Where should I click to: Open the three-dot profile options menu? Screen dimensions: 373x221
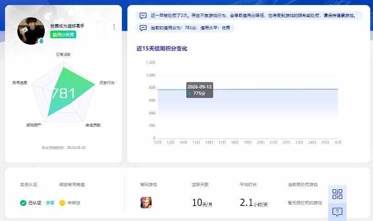tap(114, 27)
